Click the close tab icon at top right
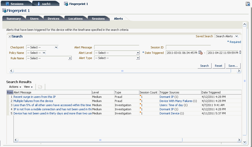Image resolution: width=252 pixels, height=147 pixels. (248, 4)
